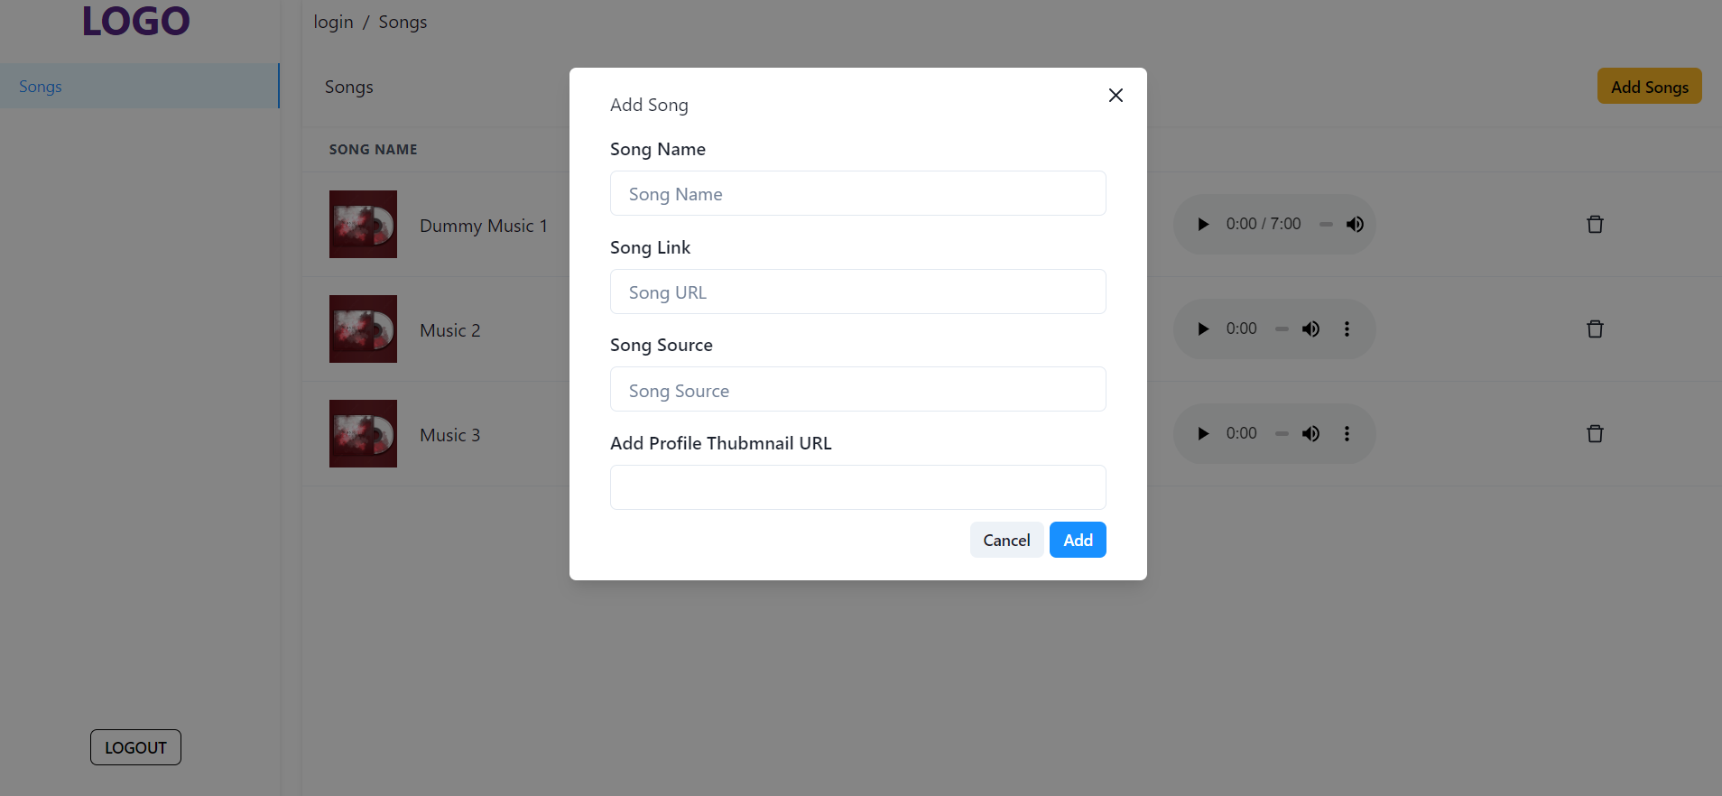Focus the Song Source input field
This screenshot has width=1722, height=796.
coord(856,389)
